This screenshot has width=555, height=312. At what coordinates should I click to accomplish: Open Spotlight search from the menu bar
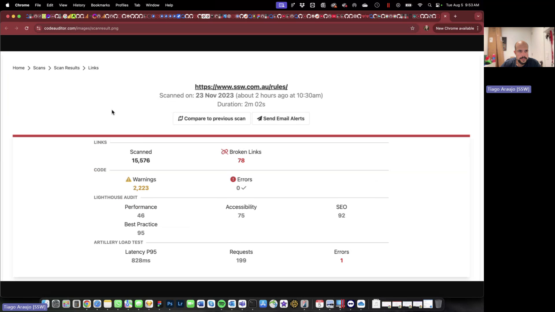(430, 5)
